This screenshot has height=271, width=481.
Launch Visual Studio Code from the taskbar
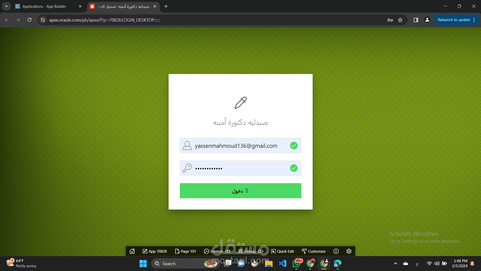tap(283, 263)
